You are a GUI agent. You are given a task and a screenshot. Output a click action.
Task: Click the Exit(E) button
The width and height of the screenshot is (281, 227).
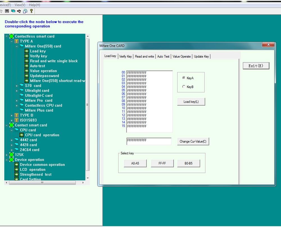tap(256, 66)
